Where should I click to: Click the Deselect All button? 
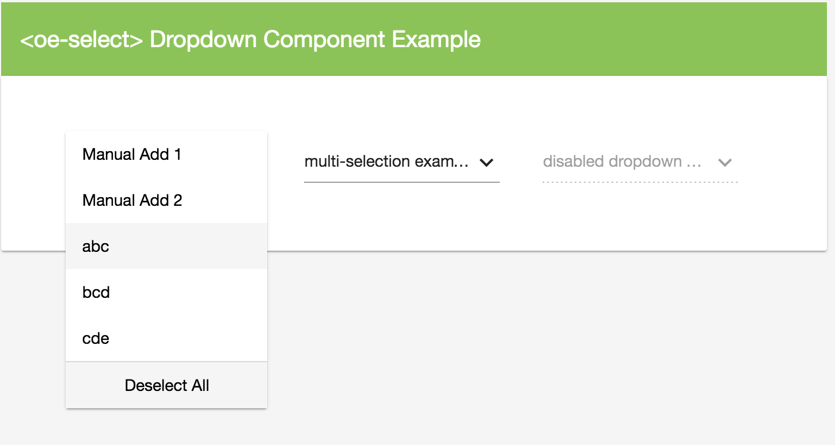[166, 385]
